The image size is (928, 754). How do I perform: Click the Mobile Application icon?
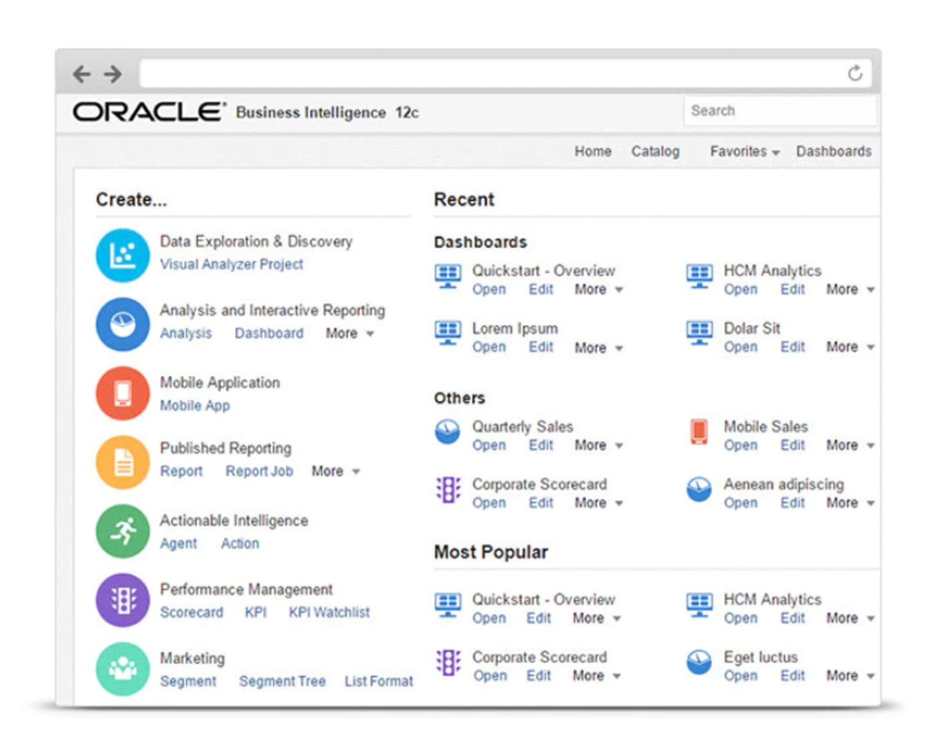click(x=122, y=393)
